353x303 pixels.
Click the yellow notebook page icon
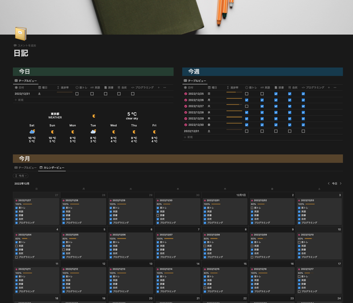21,34
